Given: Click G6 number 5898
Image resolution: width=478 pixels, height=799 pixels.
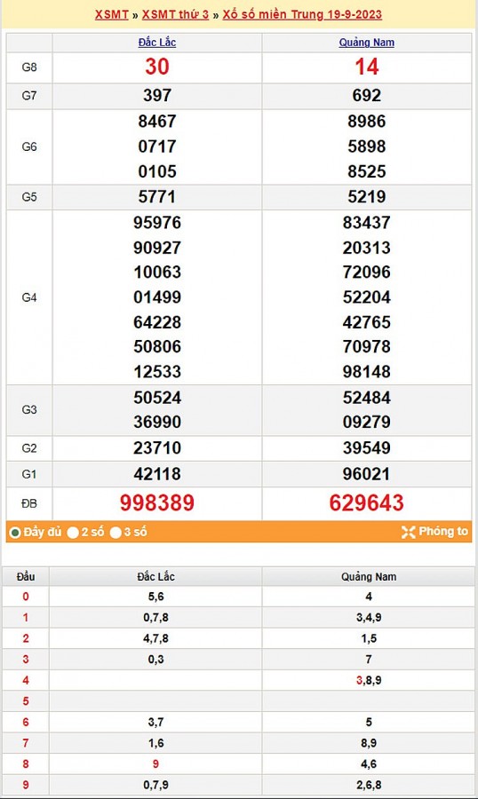Looking at the screenshot, I should click(367, 146).
